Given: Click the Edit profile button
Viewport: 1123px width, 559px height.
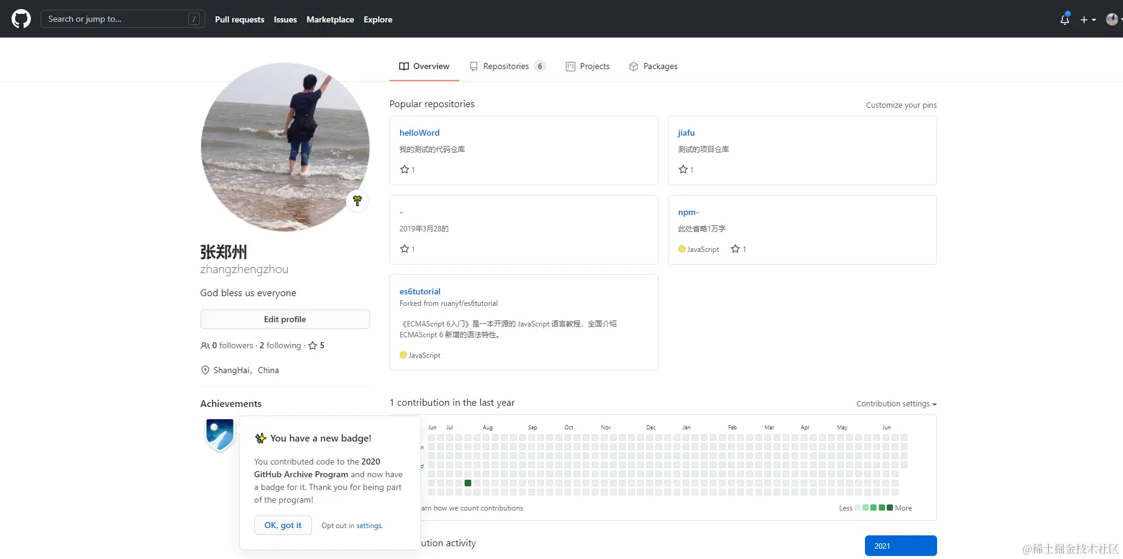Looking at the screenshot, I should click(x=285, y=319).
